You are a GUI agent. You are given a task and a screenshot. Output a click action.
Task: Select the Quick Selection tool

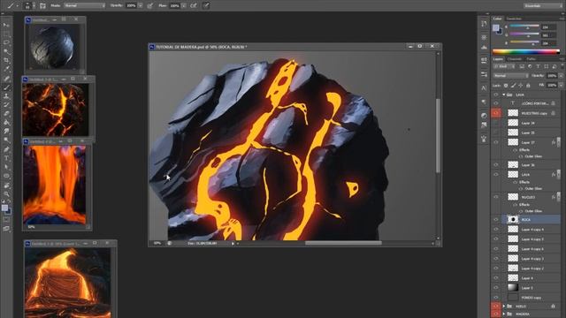[x=6, y=51]
